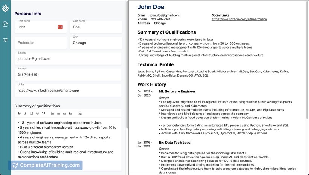Click 'ML Software Engineer' job title

coord(177,91)
